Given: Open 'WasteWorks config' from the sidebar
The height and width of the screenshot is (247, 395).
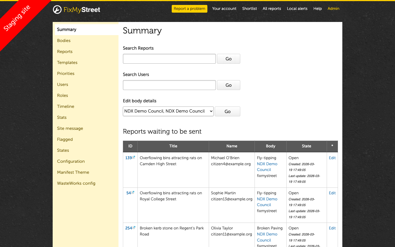Looking at the screenshot, I should (x=76, y=183).
